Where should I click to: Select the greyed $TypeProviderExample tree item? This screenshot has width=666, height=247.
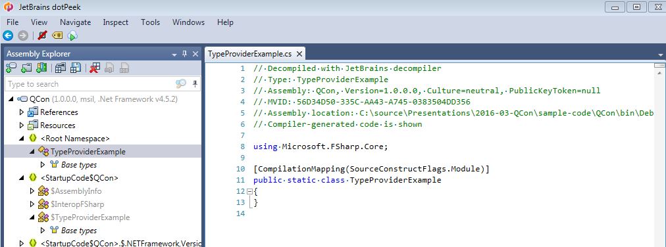pos(90,217)
